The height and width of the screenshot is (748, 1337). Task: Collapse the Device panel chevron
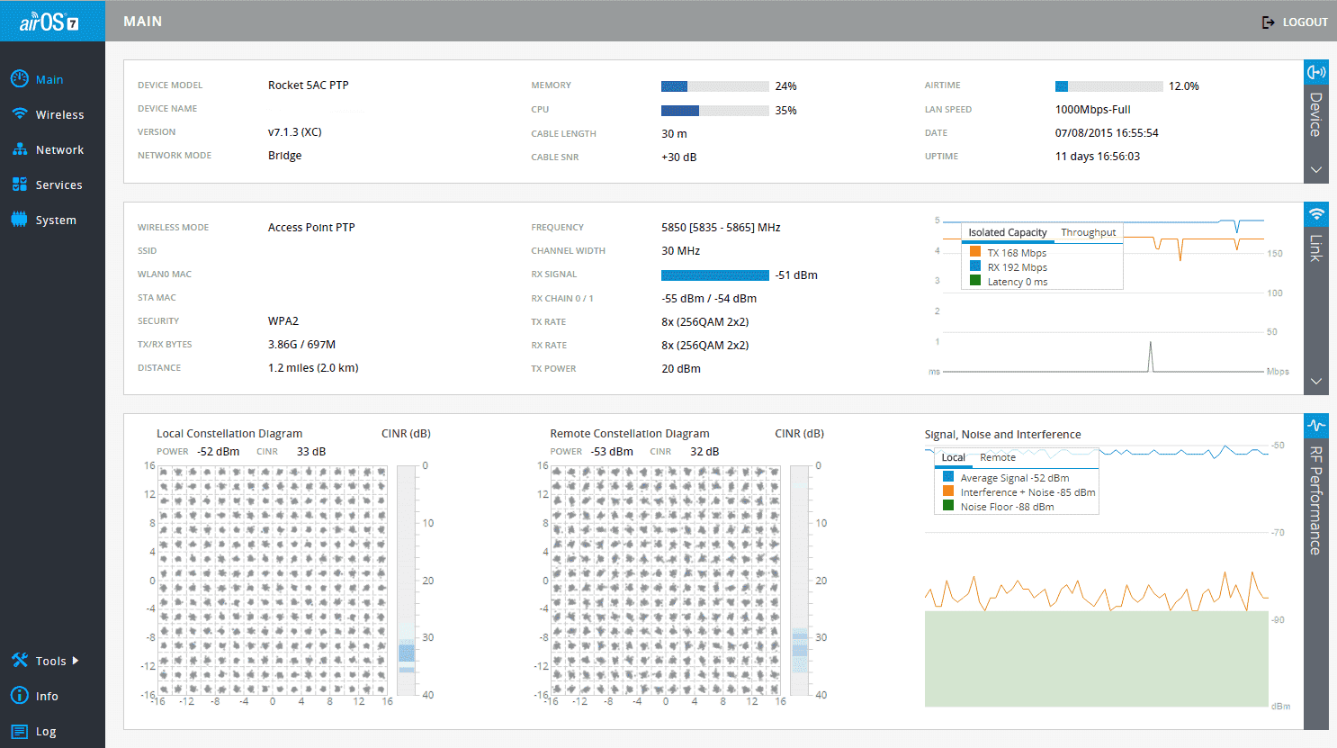pos(1315,169)
